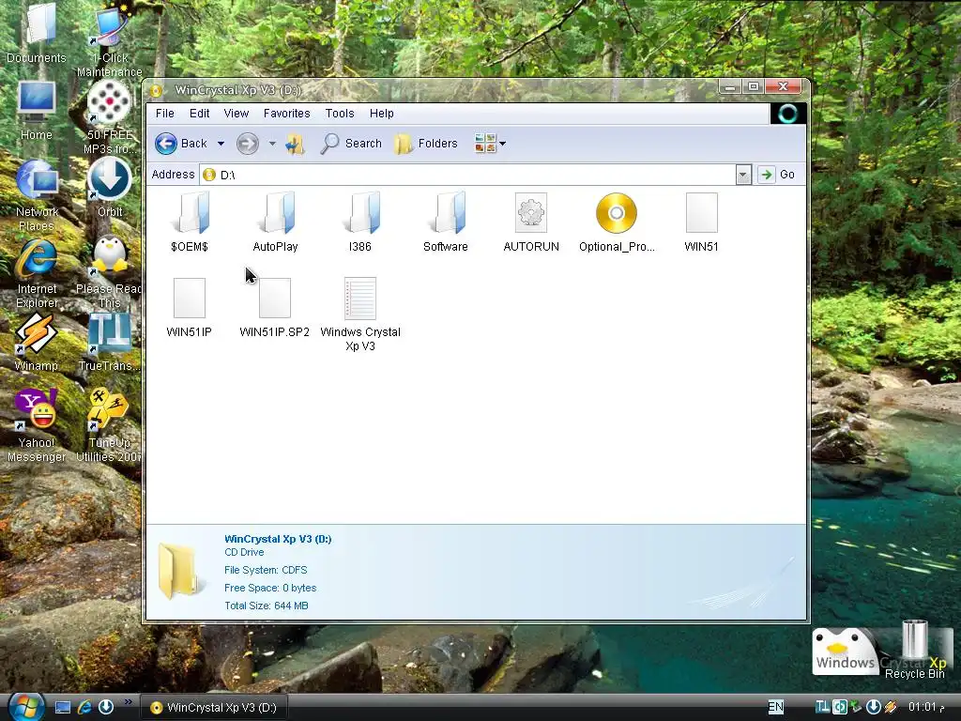This screenshot has height=721, width=961.
Task: Click the 50 FREE MP3s desktop shortcut
Action: [110, 117]
